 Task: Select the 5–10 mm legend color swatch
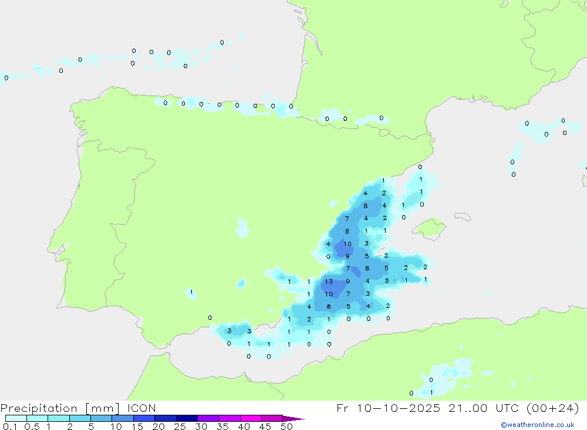pyautogui.click(x=102, y=418)
